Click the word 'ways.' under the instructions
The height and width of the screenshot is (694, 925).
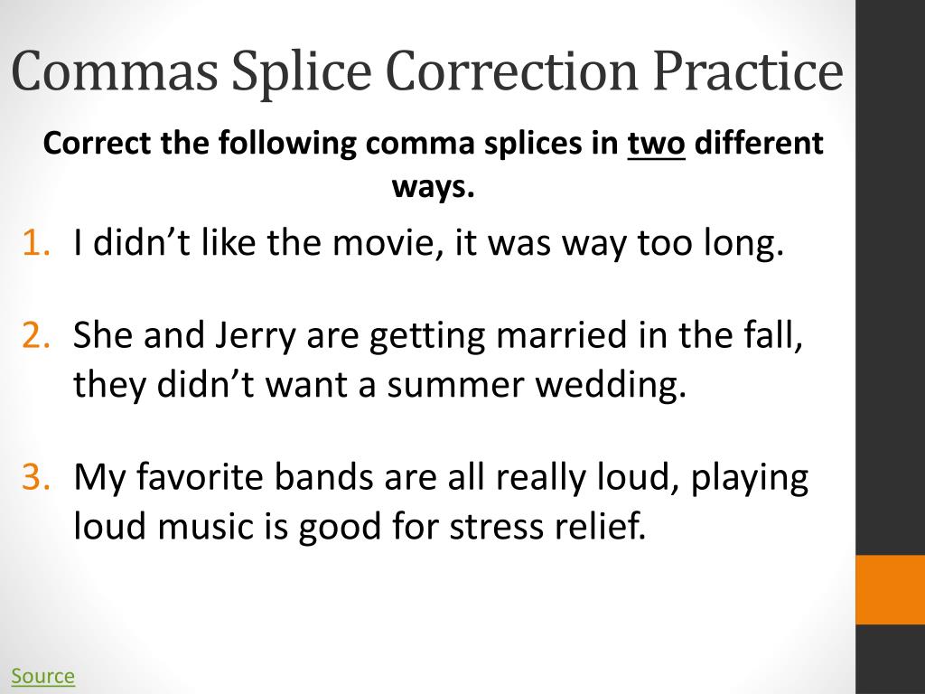[x=433, y=186]
